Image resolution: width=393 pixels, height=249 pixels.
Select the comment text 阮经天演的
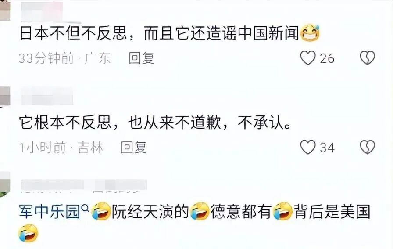click(x=150, y=212)
